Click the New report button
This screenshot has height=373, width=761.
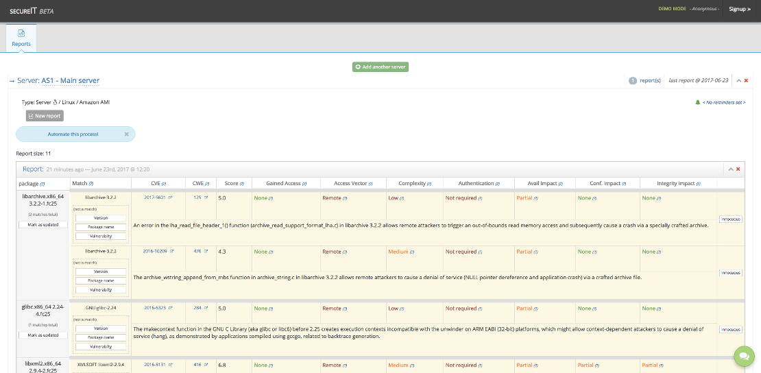(x=45, y=116)
